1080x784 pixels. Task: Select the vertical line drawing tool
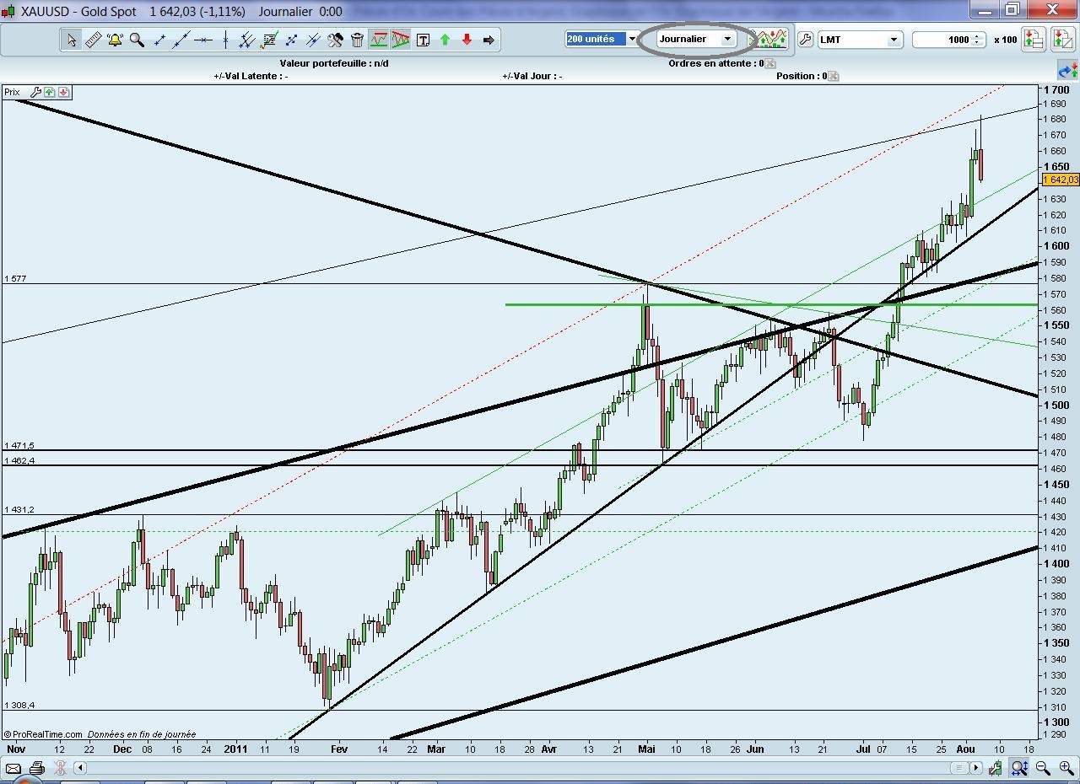tap(225, 40)
